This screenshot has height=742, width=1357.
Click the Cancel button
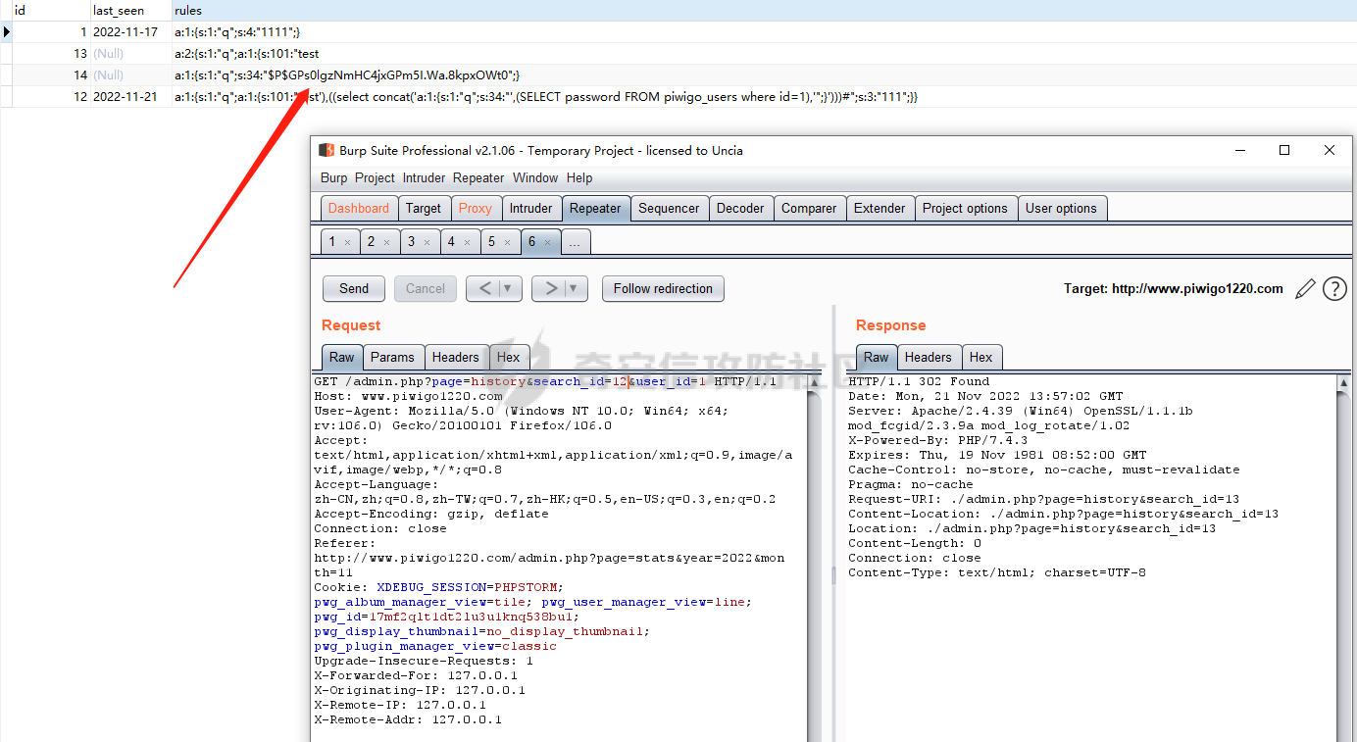426,288
